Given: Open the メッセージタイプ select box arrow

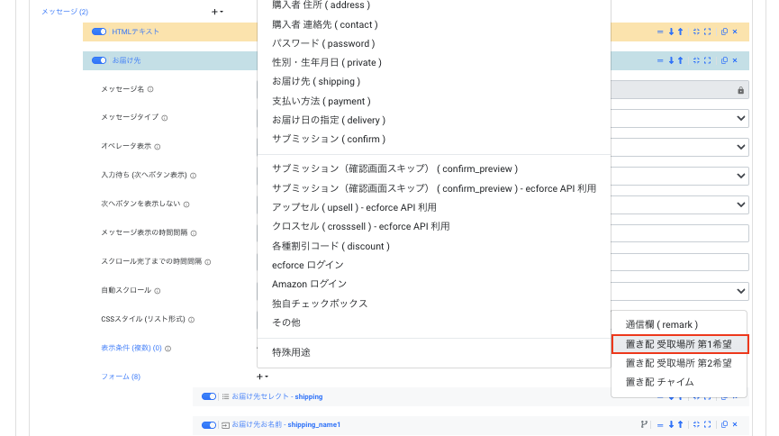Looking at the screenshot, I should (740, 118).
